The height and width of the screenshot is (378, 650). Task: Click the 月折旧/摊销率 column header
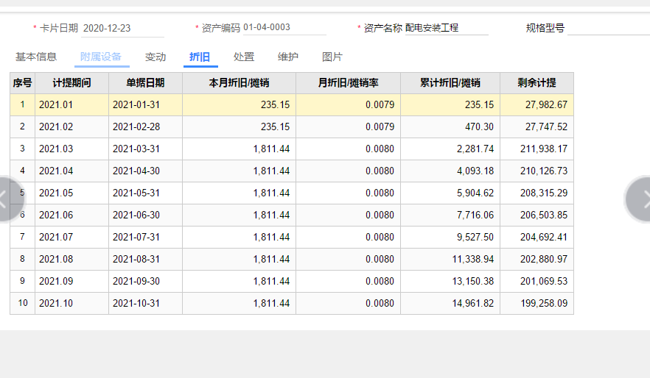tap(348, 82)
